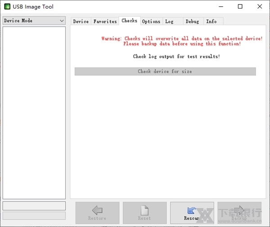The width and height of the screenshot is (270, 227).
Task: Open the Debug tab
Action: pos(192,21)
